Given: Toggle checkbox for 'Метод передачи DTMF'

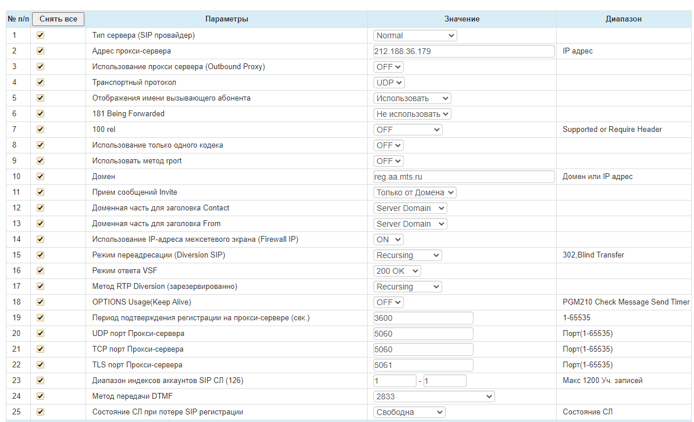Looking at the screenshot, I should coord(40,396).
